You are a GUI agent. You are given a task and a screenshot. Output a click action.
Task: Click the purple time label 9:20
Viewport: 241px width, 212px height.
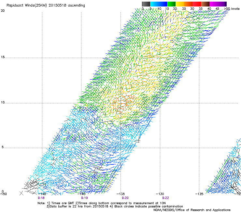(125, 198)
